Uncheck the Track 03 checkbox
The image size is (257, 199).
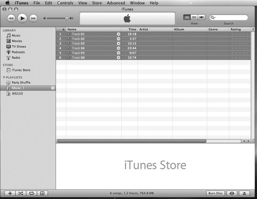[x=69, y=43]
